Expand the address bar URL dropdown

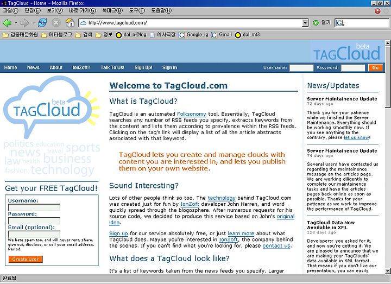[305, 23]
